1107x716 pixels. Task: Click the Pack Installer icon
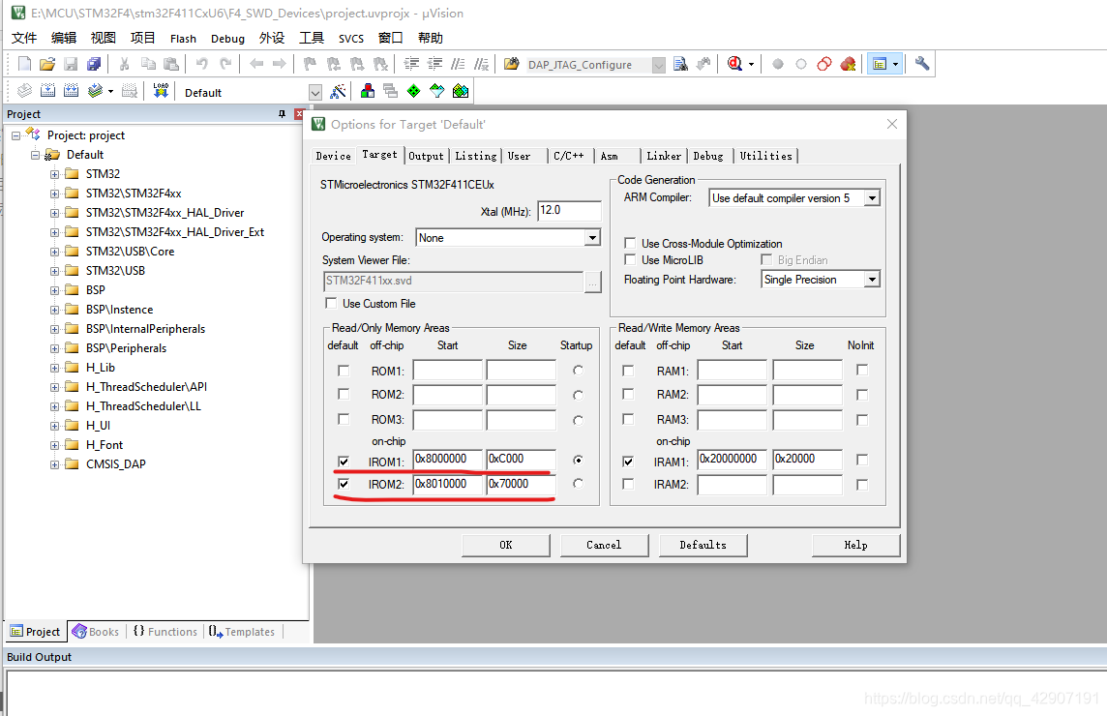click(461, 91)
